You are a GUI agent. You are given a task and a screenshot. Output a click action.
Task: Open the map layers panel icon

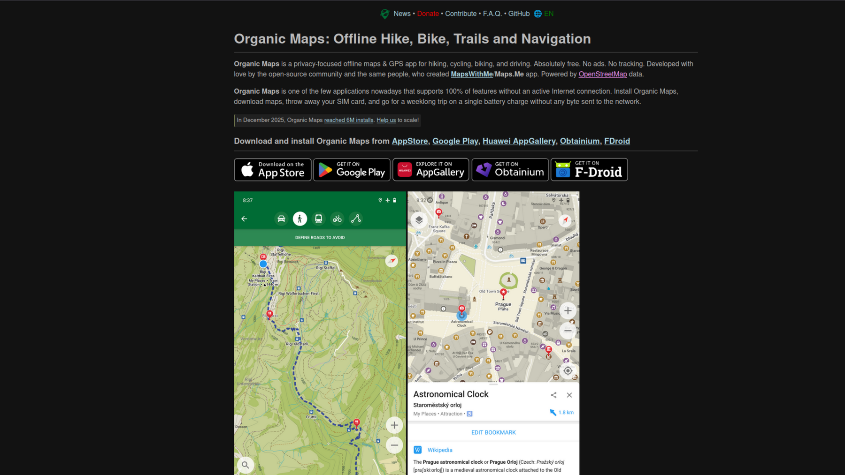419,219
